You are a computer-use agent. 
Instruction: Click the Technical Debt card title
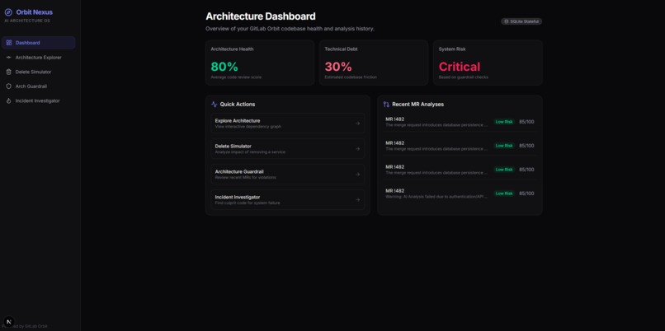point(341,49)
